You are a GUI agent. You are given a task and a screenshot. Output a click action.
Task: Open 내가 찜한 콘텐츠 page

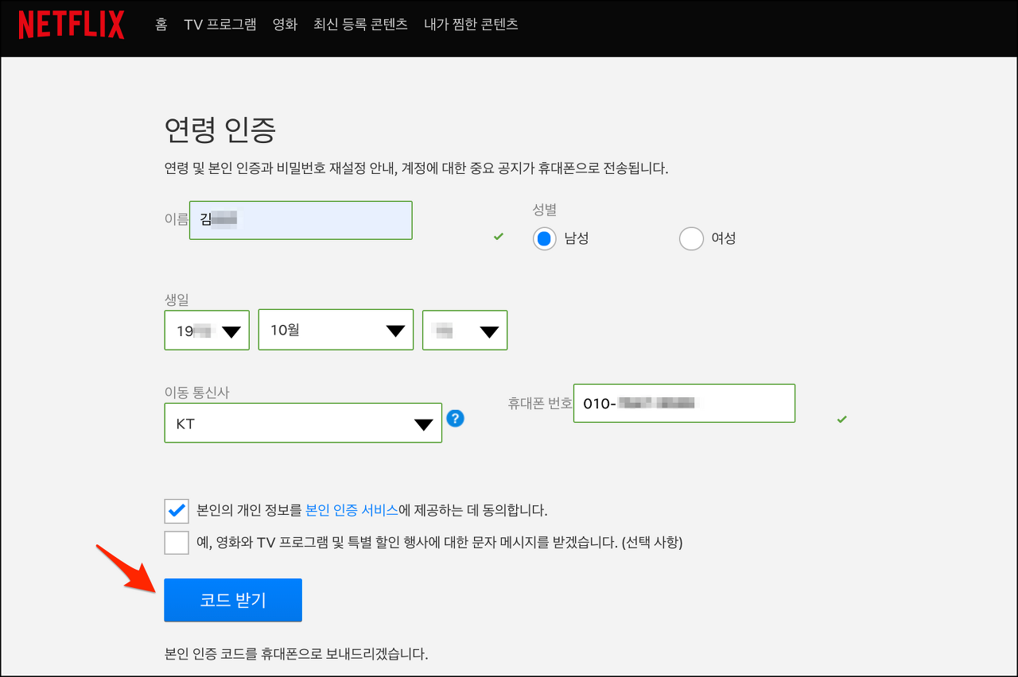tap(470, 24)
